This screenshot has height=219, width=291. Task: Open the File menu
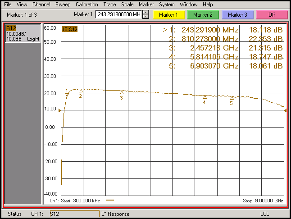8,5
